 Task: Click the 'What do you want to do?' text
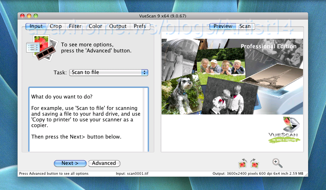pyautogui.click(x=62, y=97)
